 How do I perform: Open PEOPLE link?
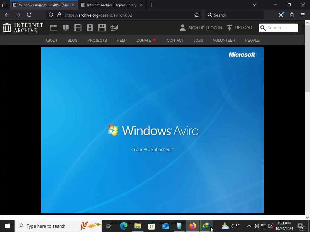pyautogui.click(x=252, y=40)
